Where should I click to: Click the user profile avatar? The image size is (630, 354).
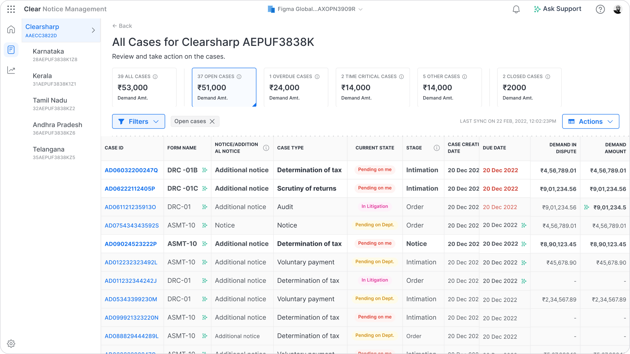point(618,9)
